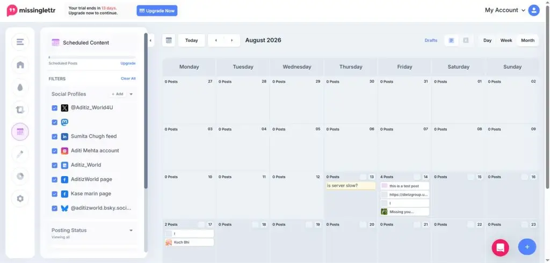Toggle the drafts panel icon beside list view
Screen dimensions: 550x263
[466, 40]
